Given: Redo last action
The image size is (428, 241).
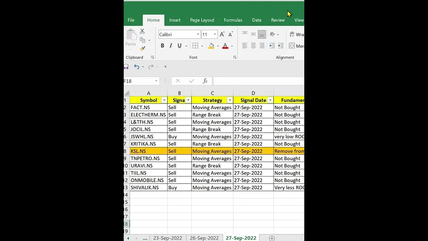Looking at the screenshot, I should 151,67.
